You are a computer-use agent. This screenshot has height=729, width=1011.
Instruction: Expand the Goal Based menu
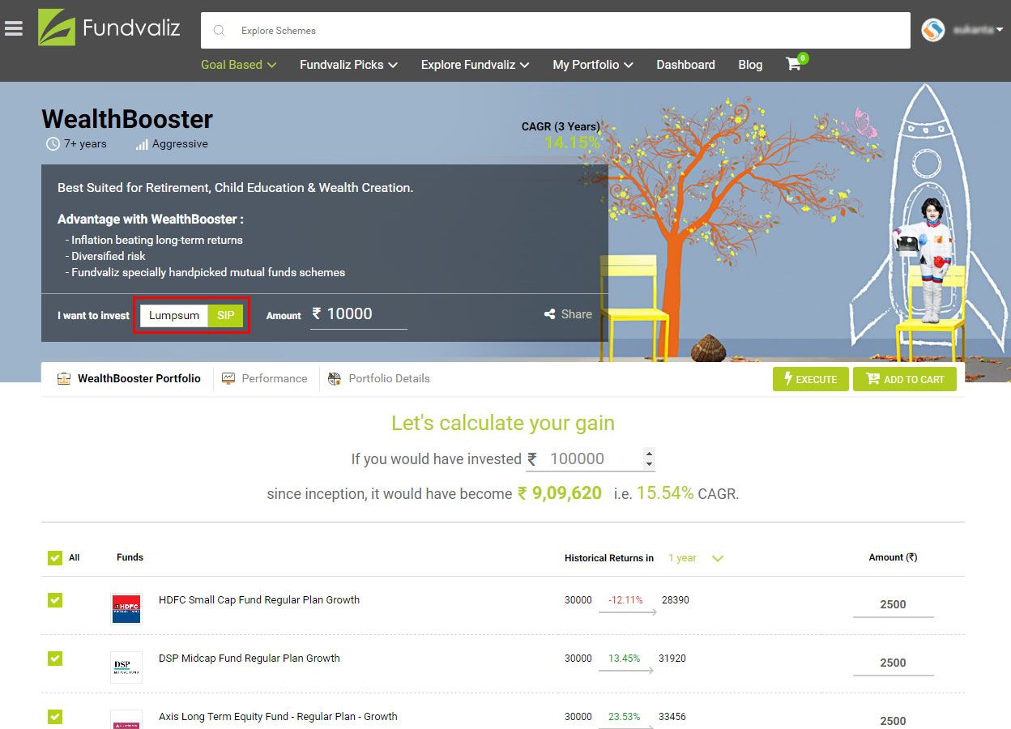click(x=239, y=65)
